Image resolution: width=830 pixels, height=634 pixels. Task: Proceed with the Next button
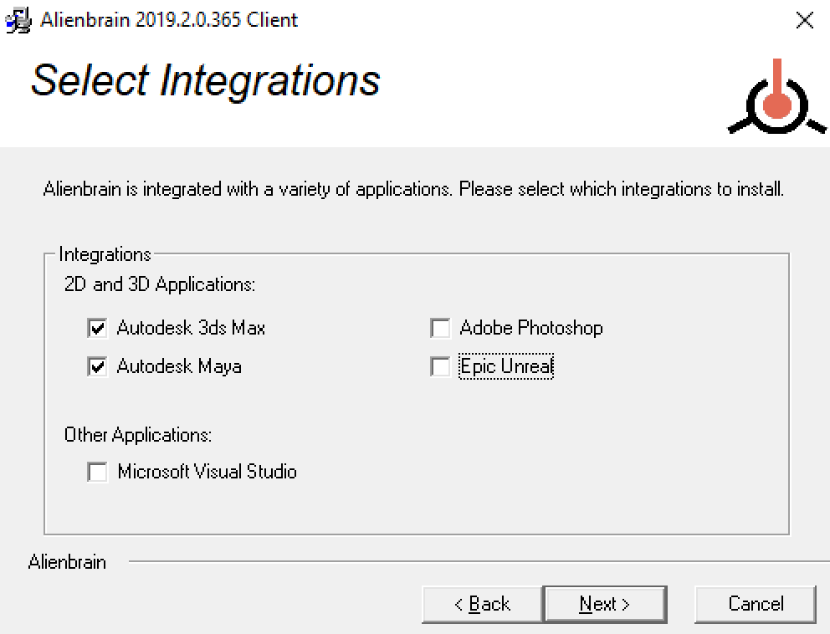(x=604, y=604)
